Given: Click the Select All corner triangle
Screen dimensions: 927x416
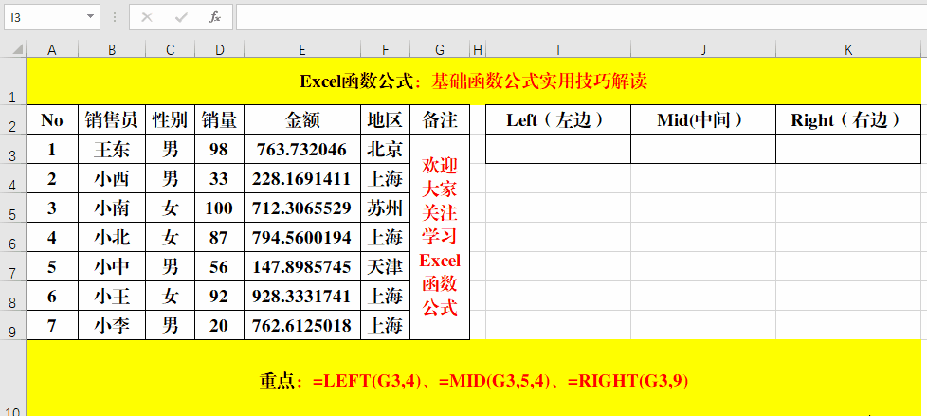Looking at the screenshot, I should (x=18, y=49).
